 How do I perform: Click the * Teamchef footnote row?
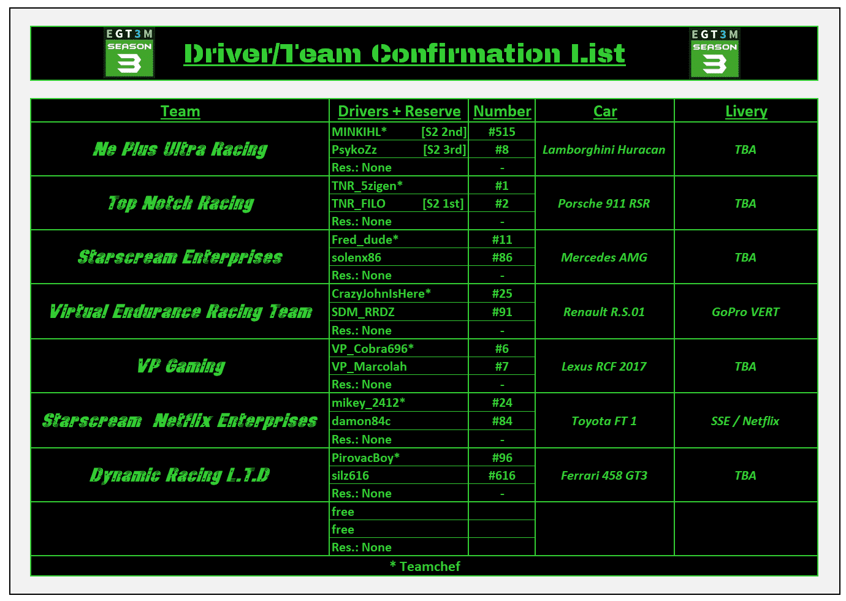pyautogui.click(x=424, y=566)
